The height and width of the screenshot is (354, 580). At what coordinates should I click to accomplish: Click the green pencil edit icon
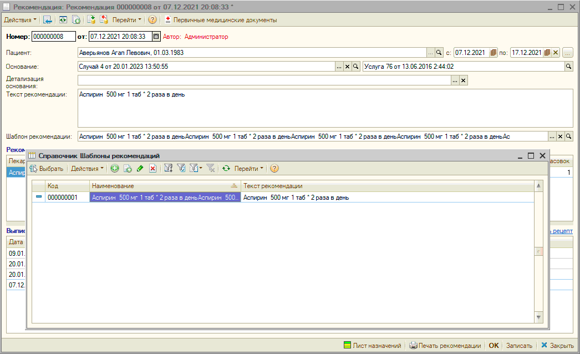tap(140, 168)
